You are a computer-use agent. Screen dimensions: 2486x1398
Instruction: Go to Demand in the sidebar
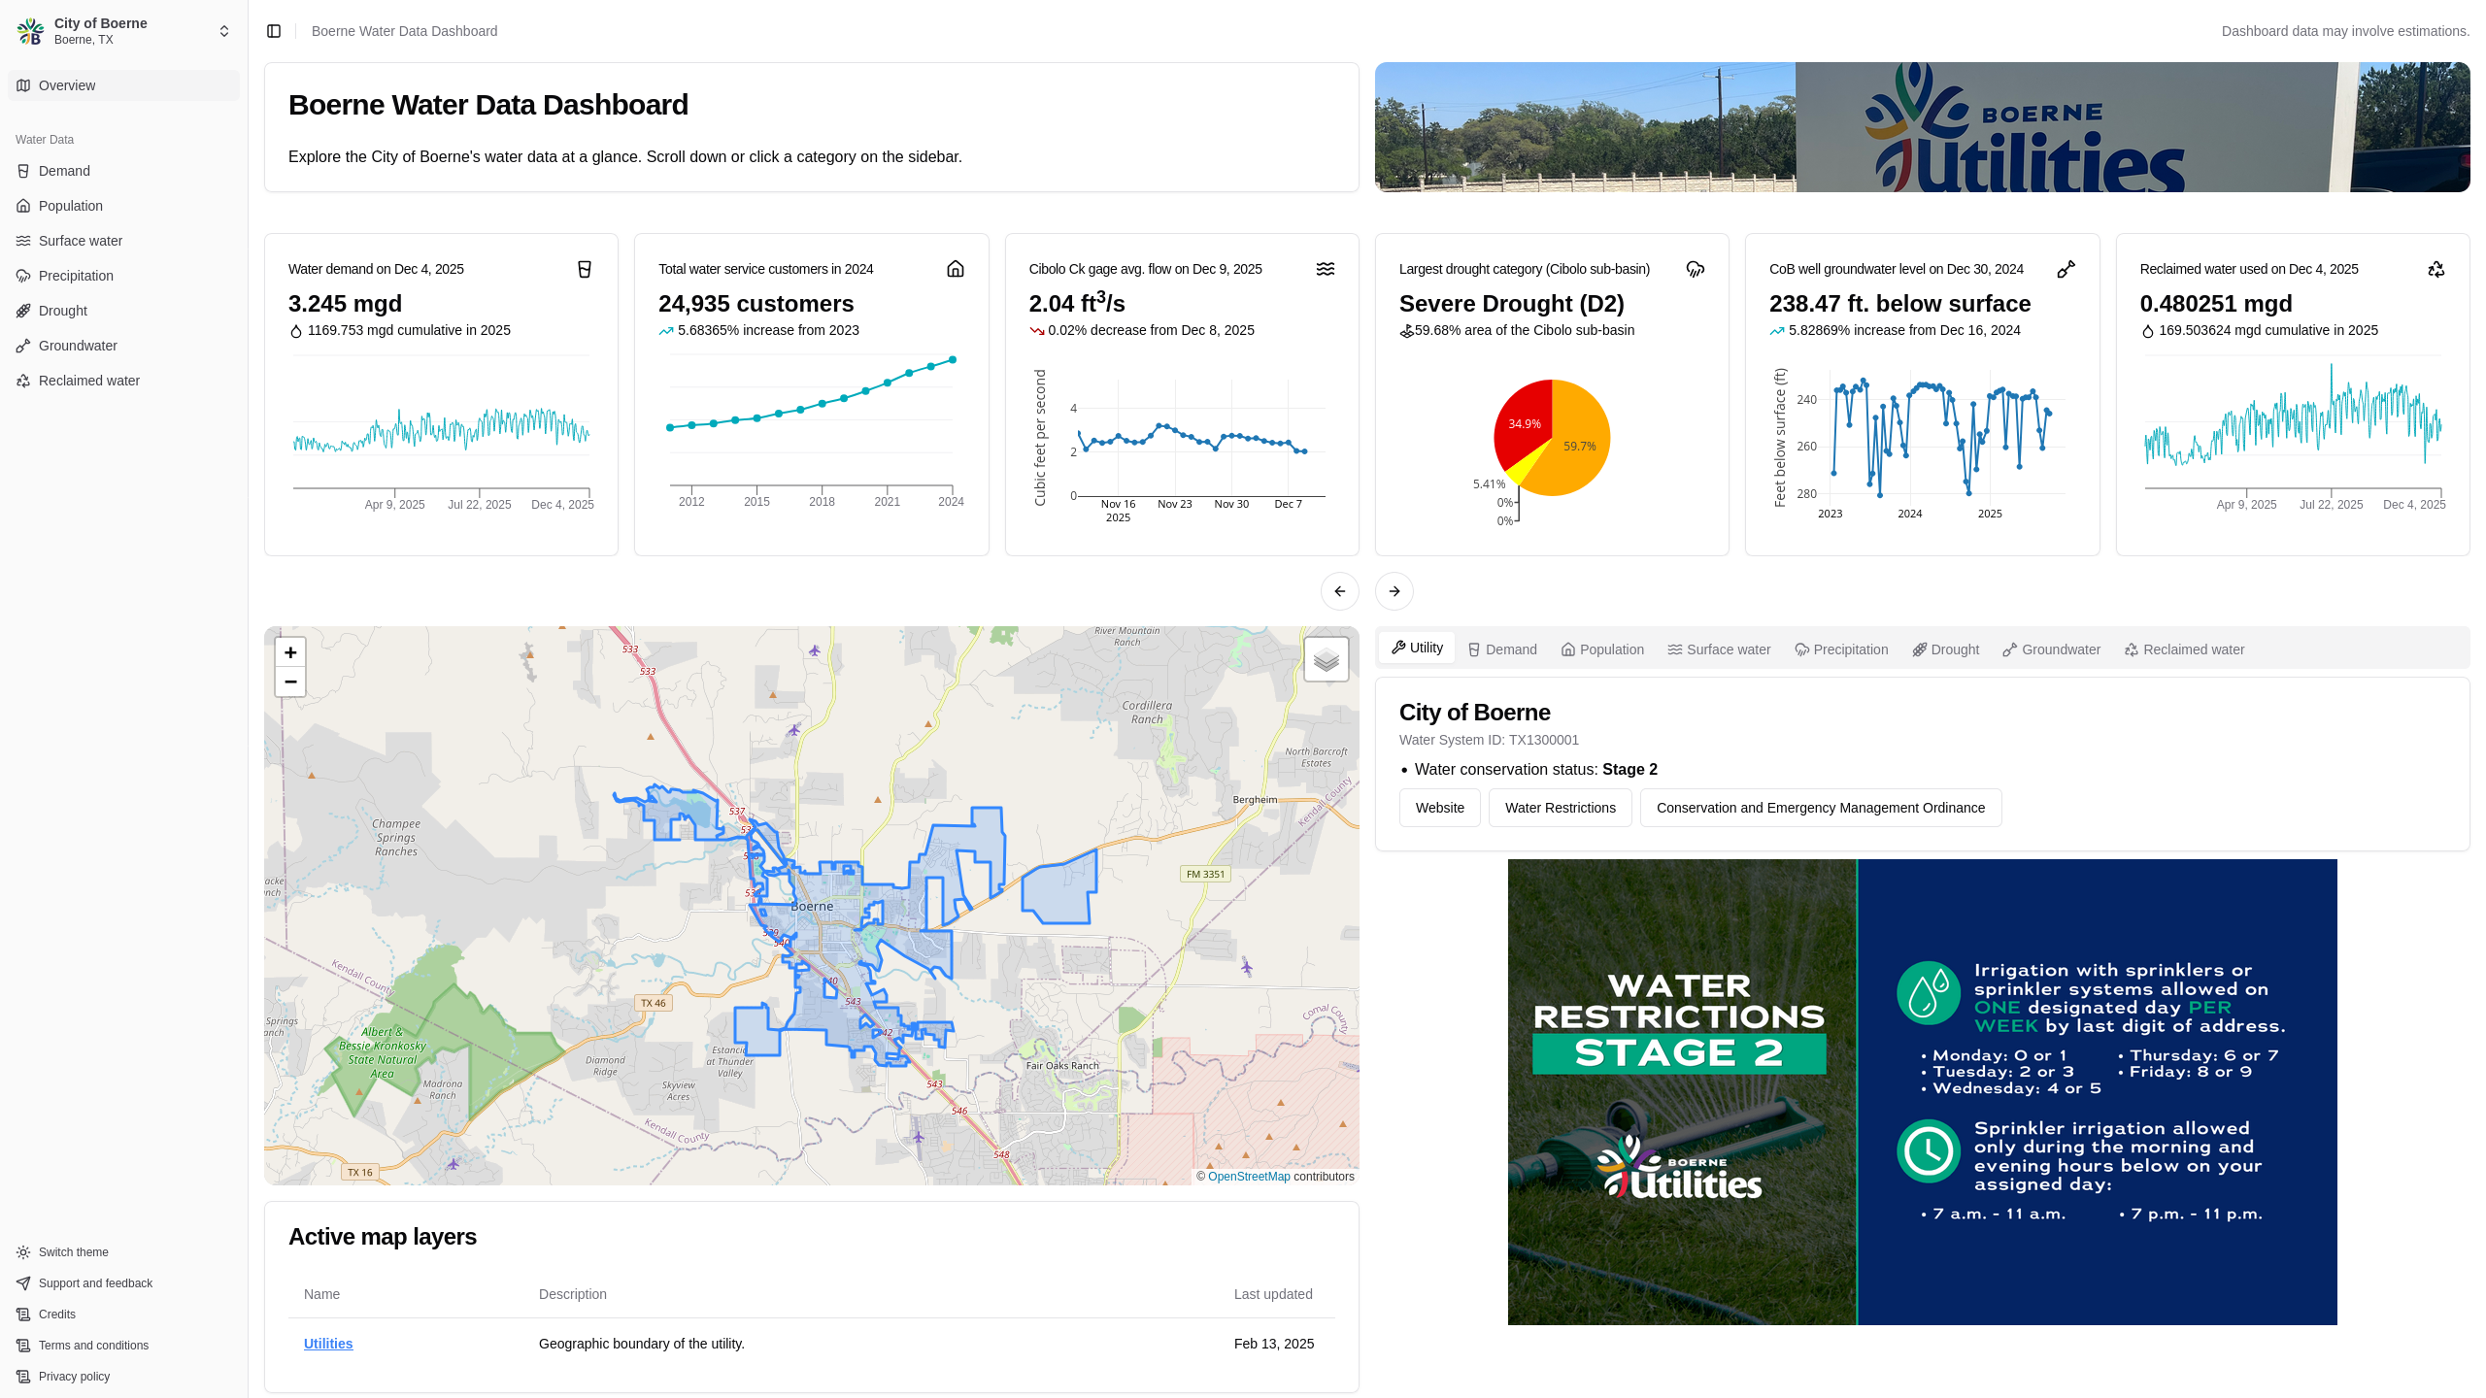[x=123, y=171]
